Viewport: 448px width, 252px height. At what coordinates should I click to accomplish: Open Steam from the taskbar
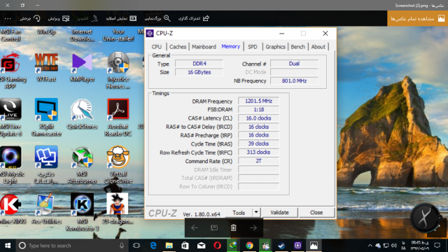281,246
